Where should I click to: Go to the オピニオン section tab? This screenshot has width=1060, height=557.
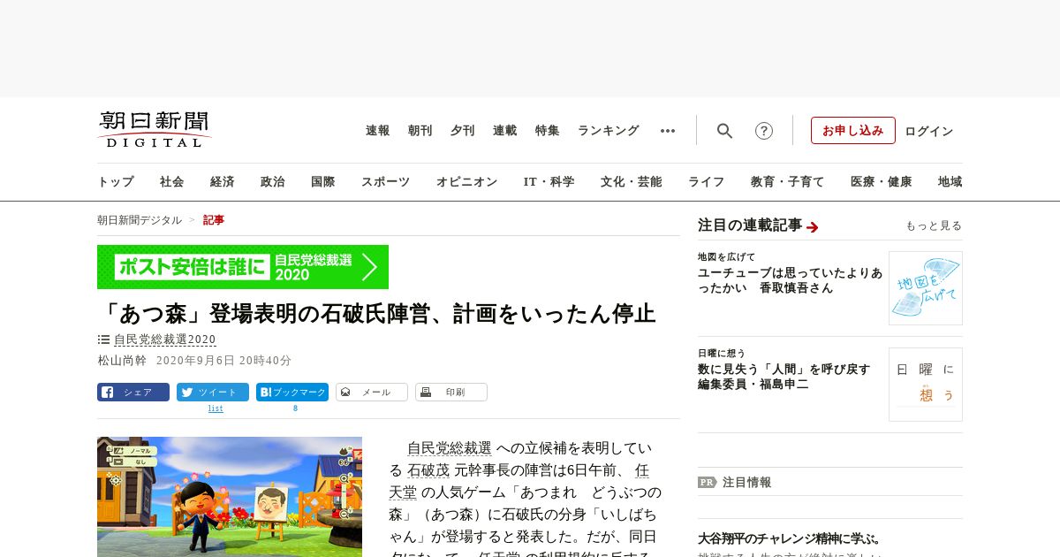466,181
